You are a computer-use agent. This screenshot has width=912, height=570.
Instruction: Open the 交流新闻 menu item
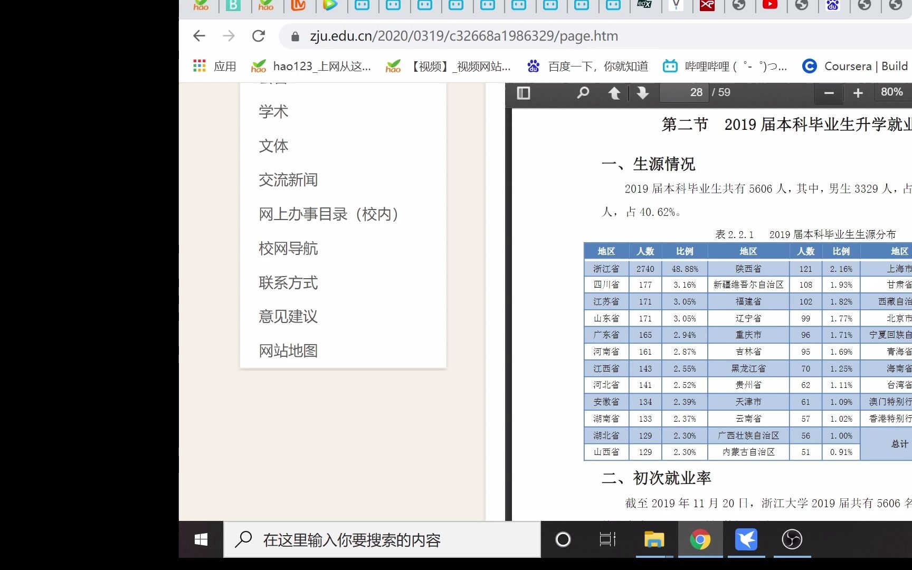tap(288, 180)
